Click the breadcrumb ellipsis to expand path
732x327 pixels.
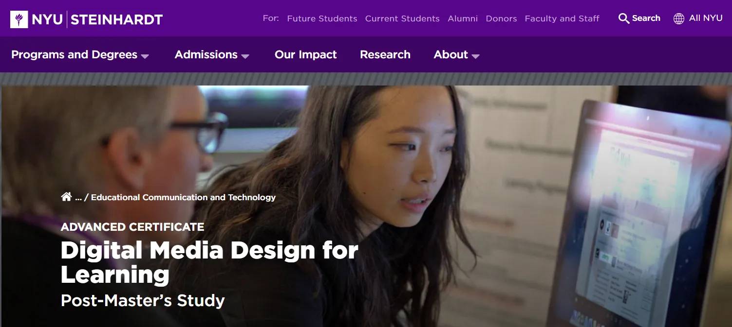(78, 198)
